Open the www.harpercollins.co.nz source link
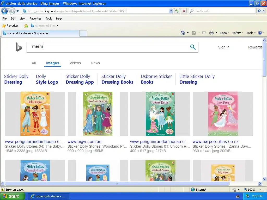267x200 pixels. point(216,141)
